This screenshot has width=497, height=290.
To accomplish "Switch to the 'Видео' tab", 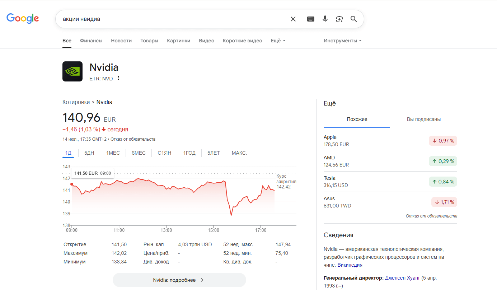I will (207, 41).
